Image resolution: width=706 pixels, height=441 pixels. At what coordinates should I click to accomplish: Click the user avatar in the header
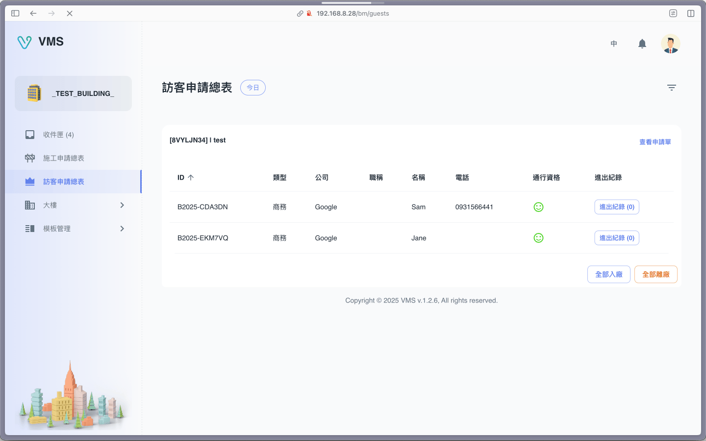tap(670, 44)
